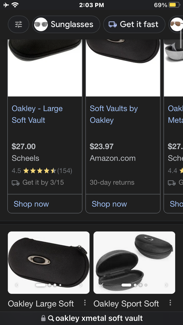Tap the lock icon in address bar
This screenshot has width=183, height=325.
pyautogui.click(x=43, y=318)
